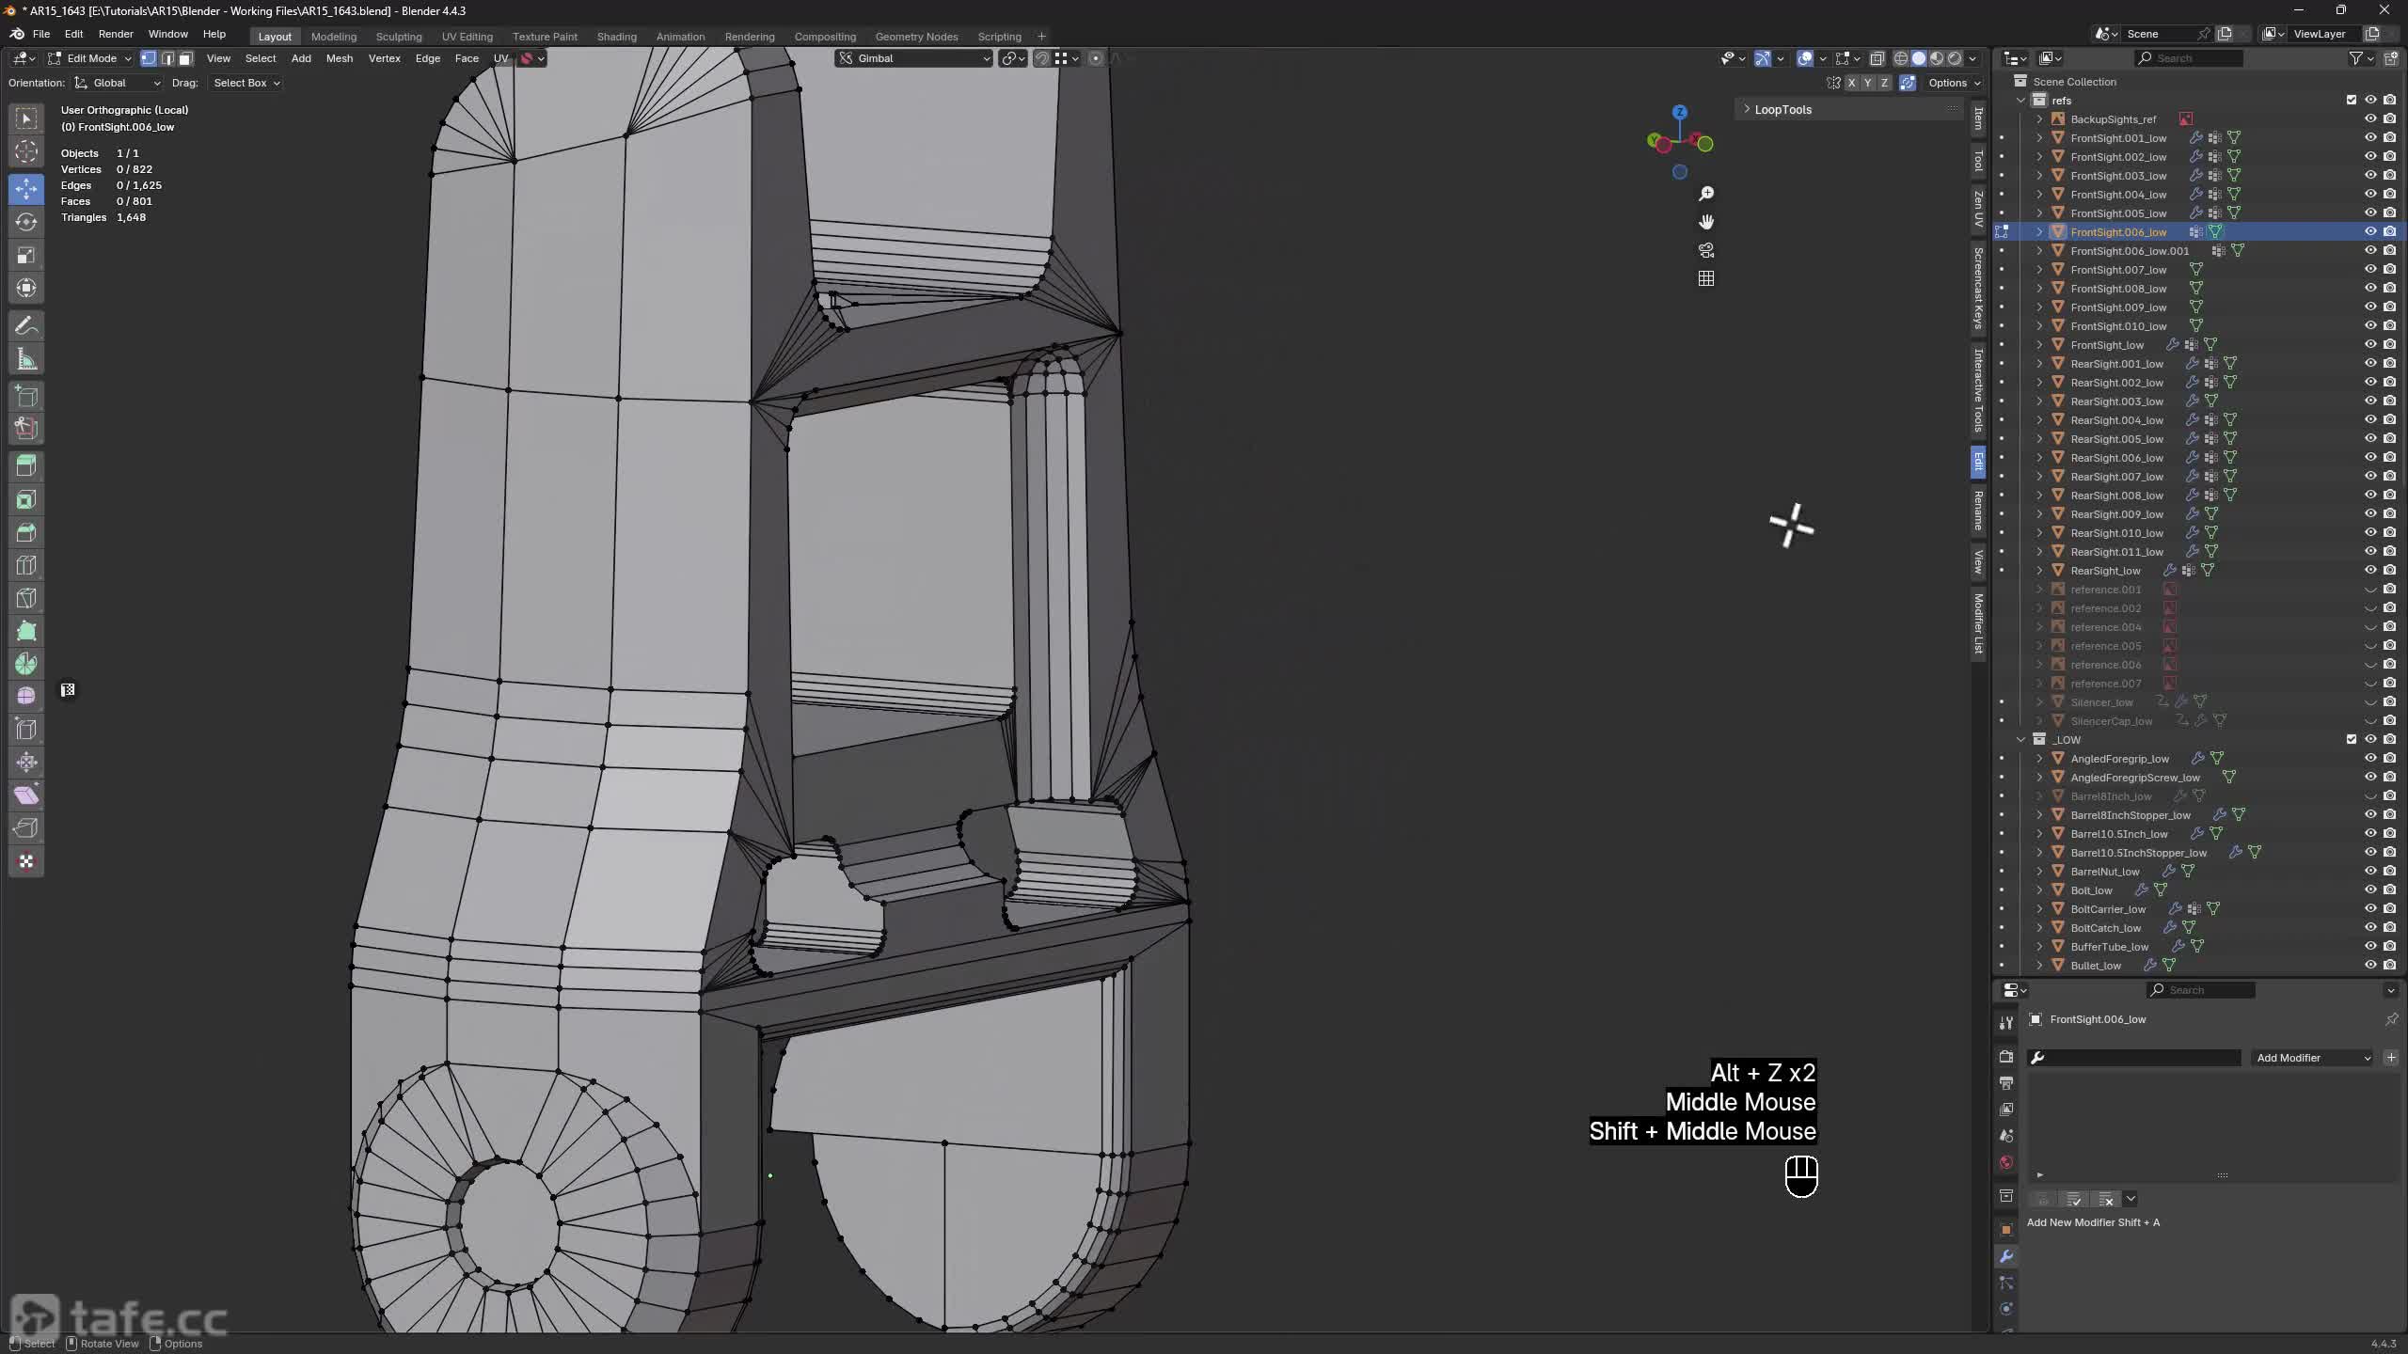Screen dimensions: 2408x1354
Task: Toggle X axis mirror button
Action: coord(1851,83)
